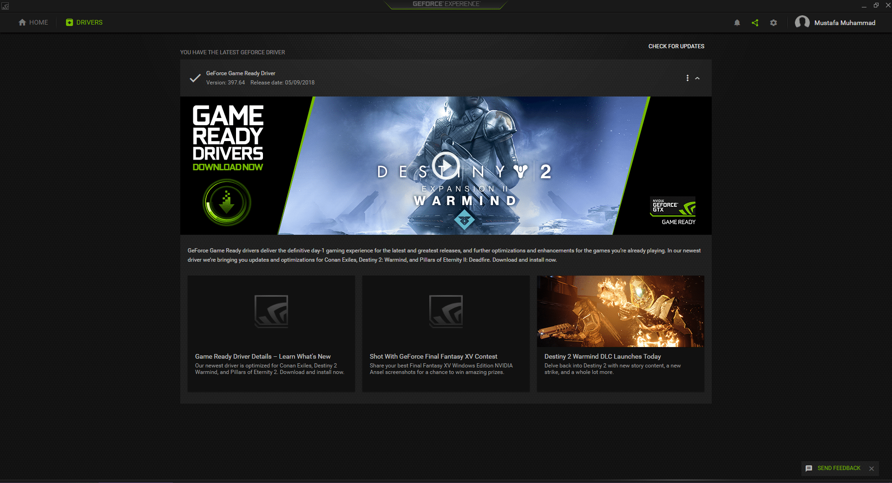Click the user avatar picture
Image resolution: width=892 pixels, height=483 pixels.
pyautogui.click(x=802, y=22)
